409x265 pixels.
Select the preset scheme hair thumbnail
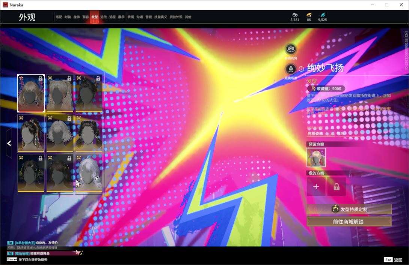point(316,157)
